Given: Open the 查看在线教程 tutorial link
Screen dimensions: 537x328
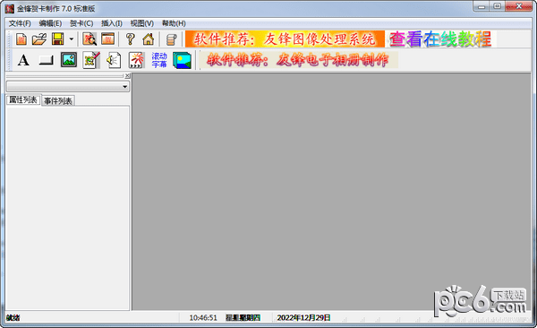Looking at the screenshot, I should pyautogui.click(x=440, y=39).
